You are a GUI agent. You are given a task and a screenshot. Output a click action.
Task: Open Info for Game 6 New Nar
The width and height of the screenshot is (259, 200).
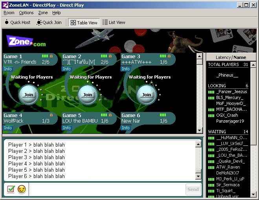126,128
